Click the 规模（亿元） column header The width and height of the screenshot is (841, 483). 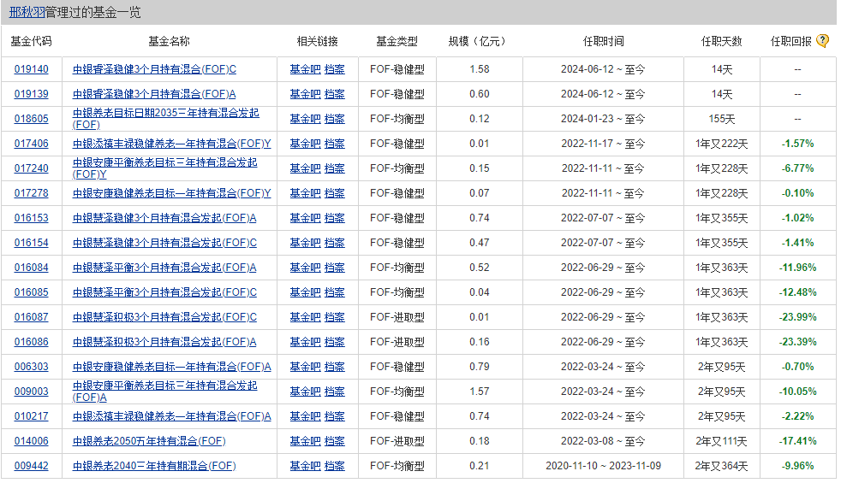coord(477,41)
